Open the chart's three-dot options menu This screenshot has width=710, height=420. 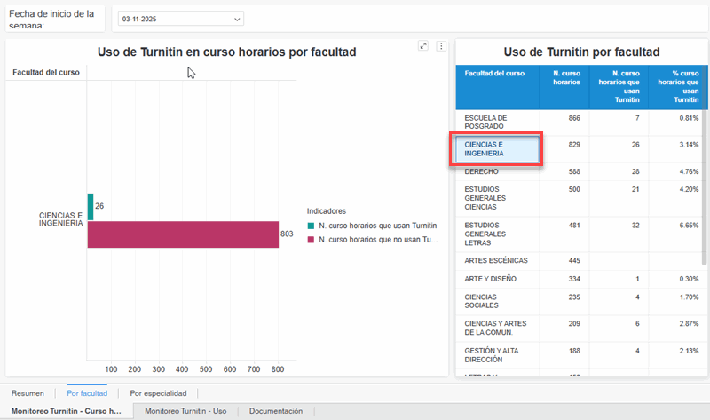coord(441,45)
